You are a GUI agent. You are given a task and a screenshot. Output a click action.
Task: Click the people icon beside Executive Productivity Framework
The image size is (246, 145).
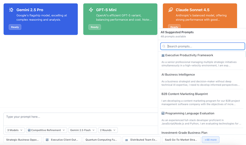point(163,55)
